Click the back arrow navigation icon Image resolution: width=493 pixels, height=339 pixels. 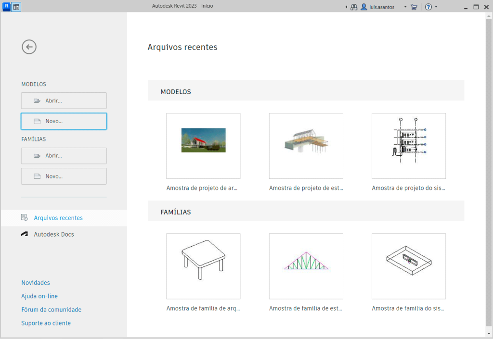tap(29, 47)
